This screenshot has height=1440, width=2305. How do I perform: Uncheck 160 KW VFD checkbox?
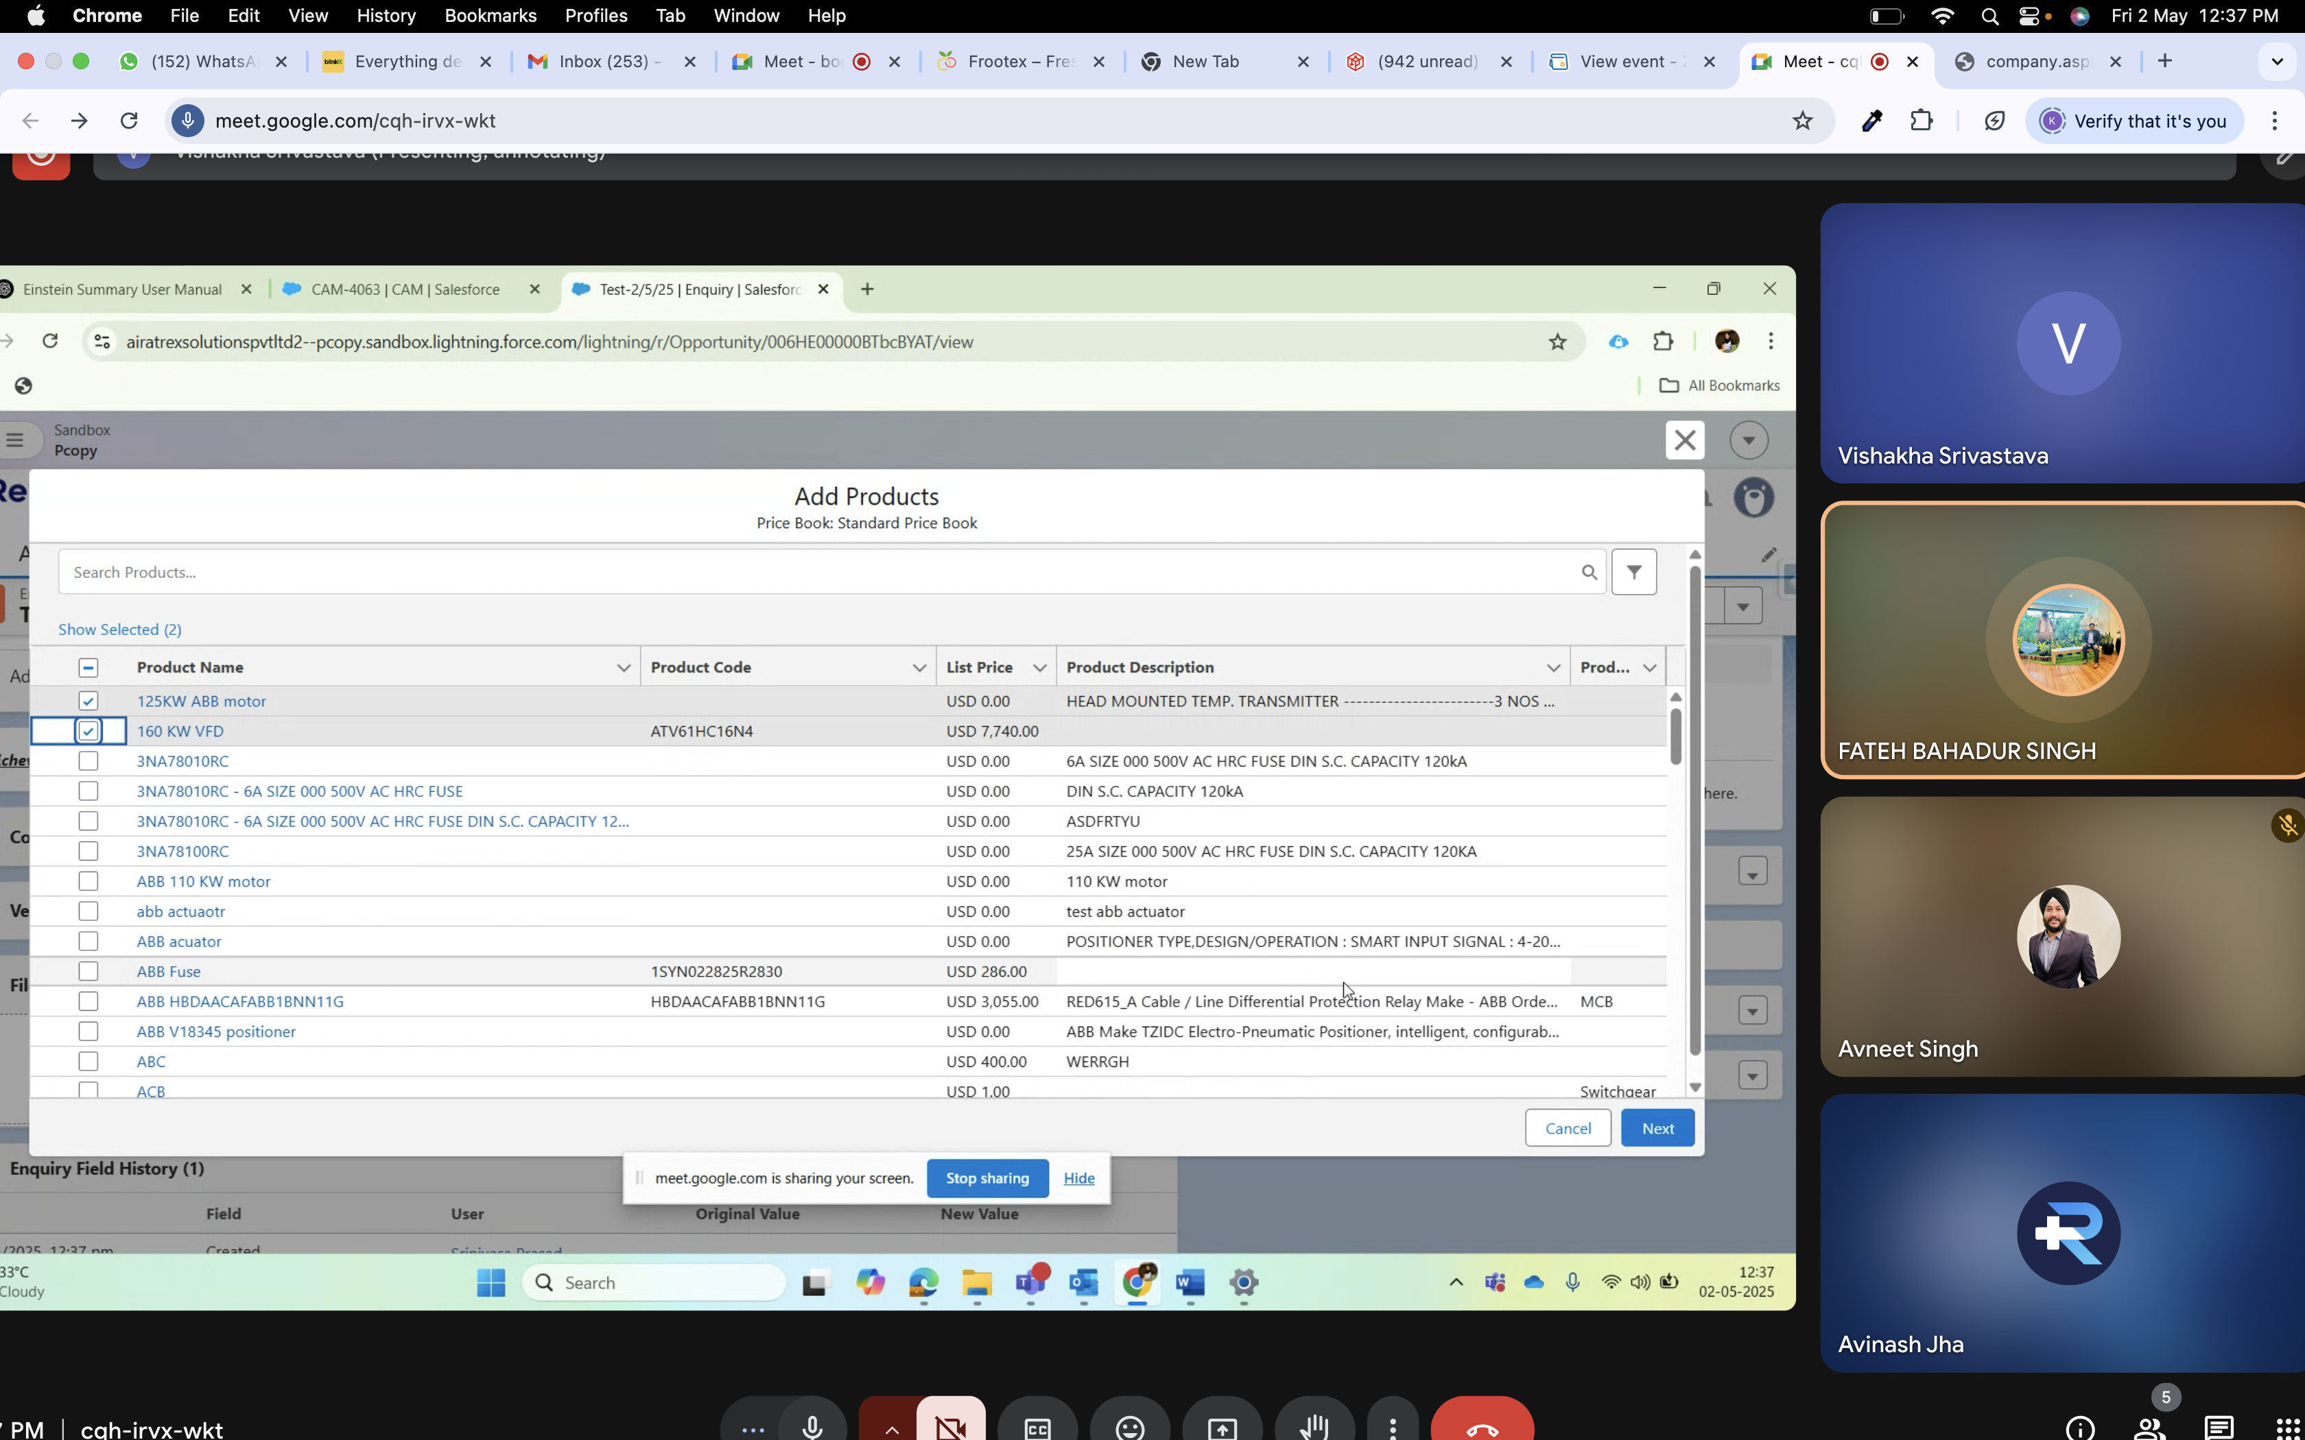(88, 732)
